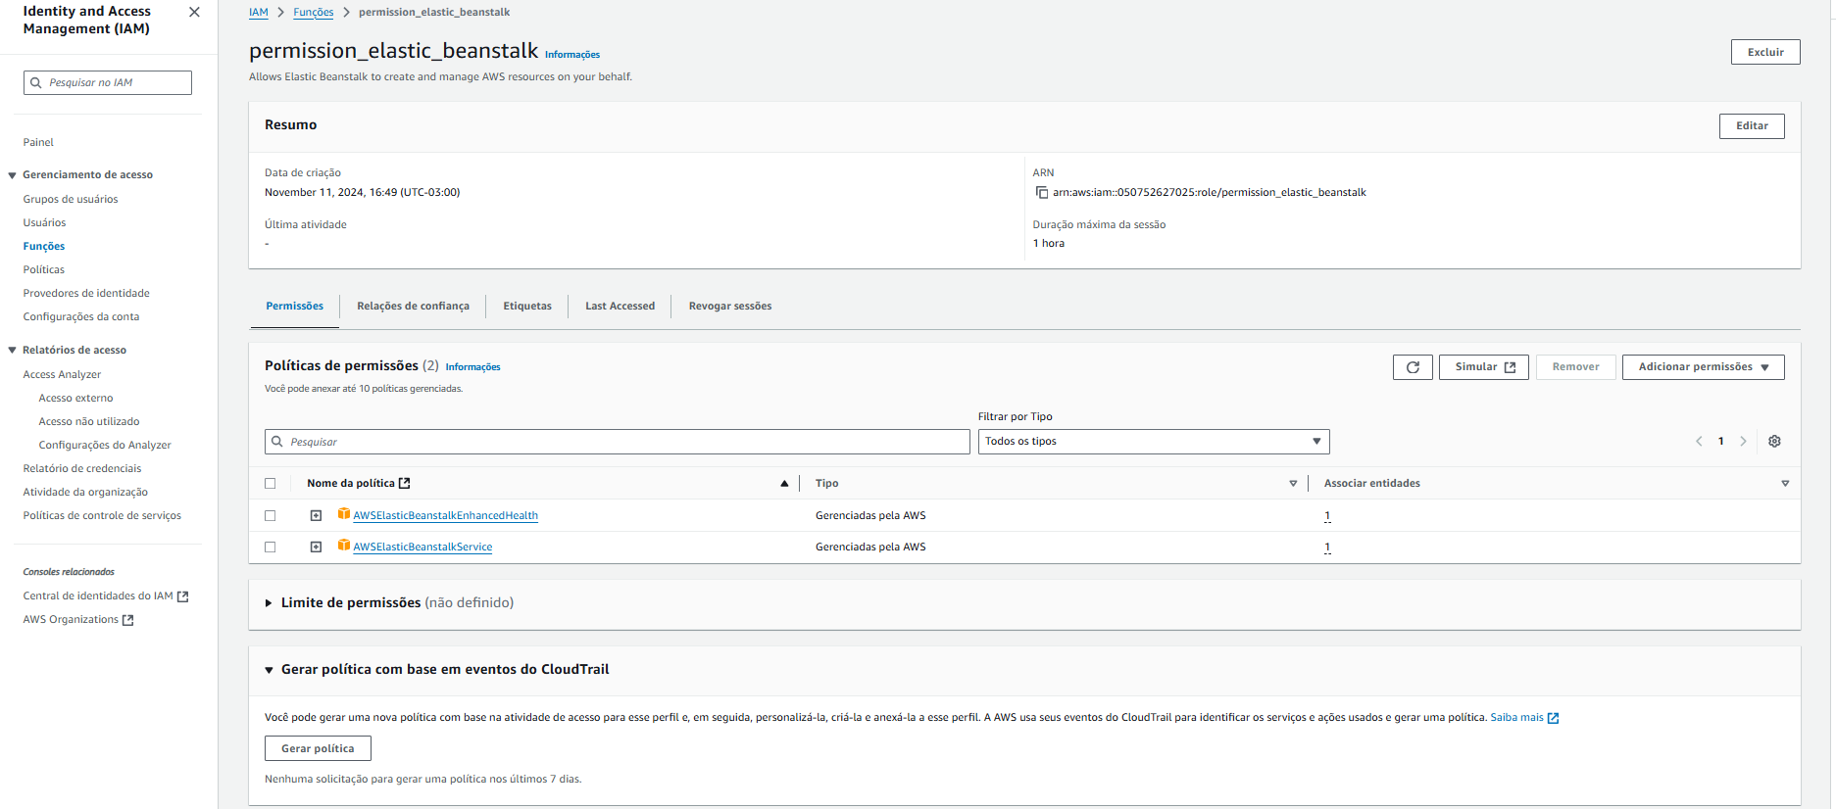Viewport: 1836px width, 809px height.
Task: Open the AWSElasticBeanstalkEnhancedHealth policy link
Action: (x=445, y=515)
